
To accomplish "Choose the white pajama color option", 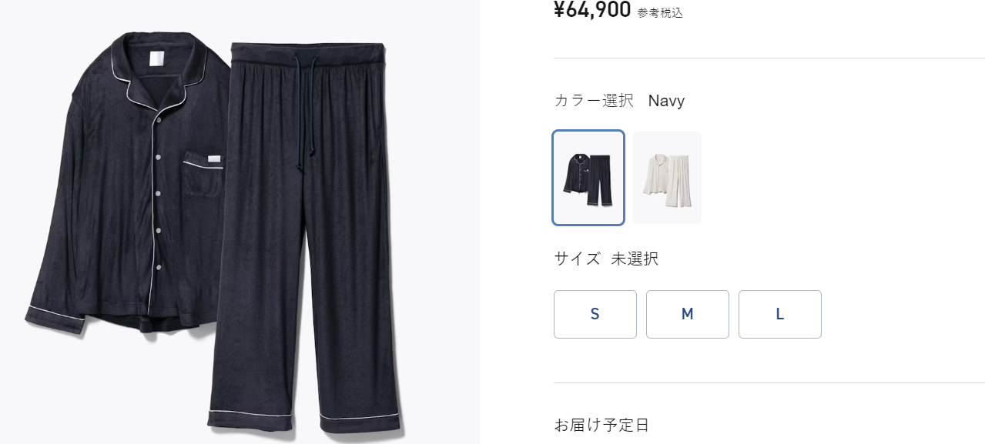I will point(667,178).
